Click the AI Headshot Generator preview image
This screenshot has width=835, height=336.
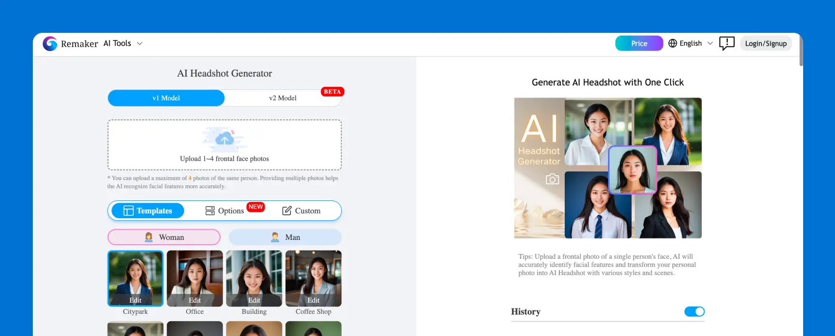click(608, 168)
